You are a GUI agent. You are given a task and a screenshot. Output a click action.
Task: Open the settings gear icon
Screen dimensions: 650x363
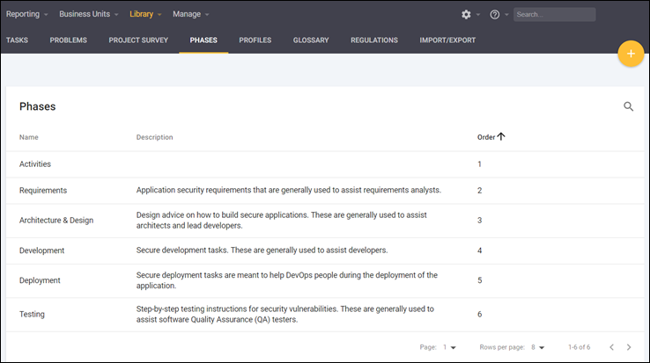click(x=466, y=15)
